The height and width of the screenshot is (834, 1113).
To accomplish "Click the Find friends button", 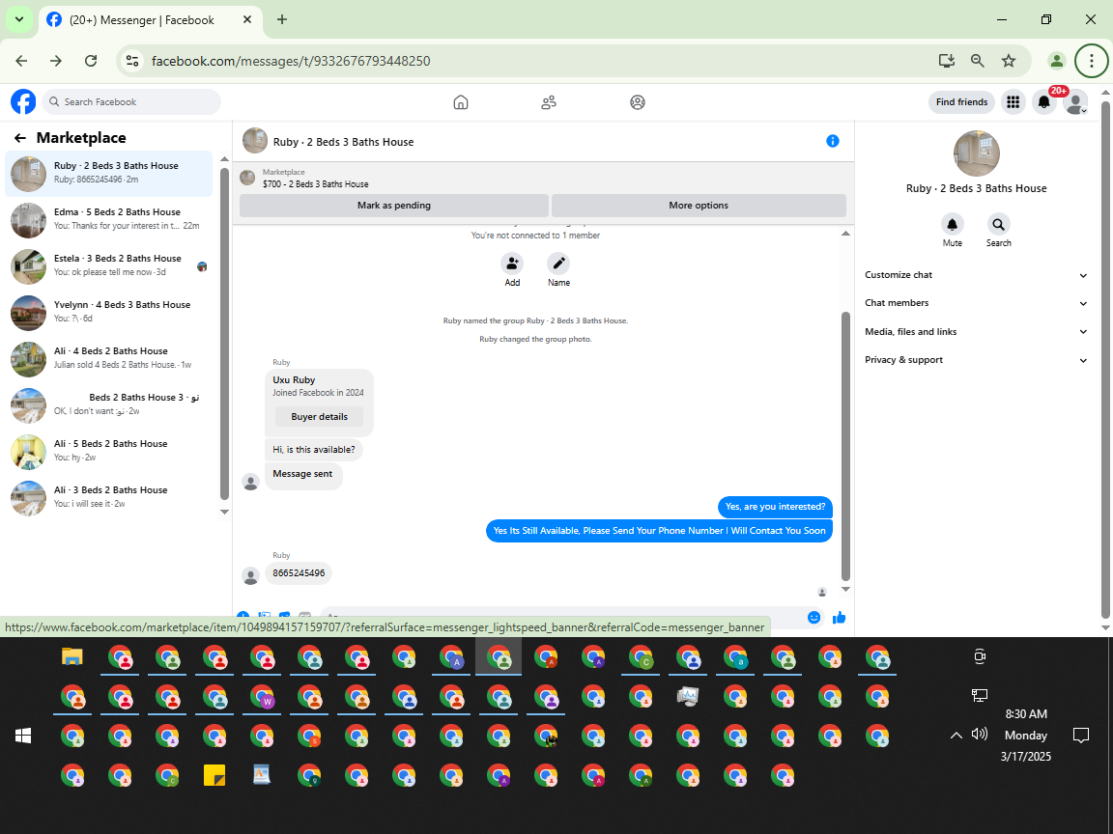I will tap(962, 102).
